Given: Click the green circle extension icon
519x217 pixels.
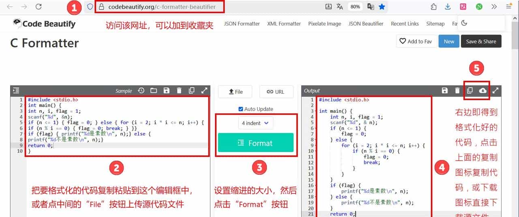Looking at the screenshot, I should pyautogui.click(x=479, y=6).
